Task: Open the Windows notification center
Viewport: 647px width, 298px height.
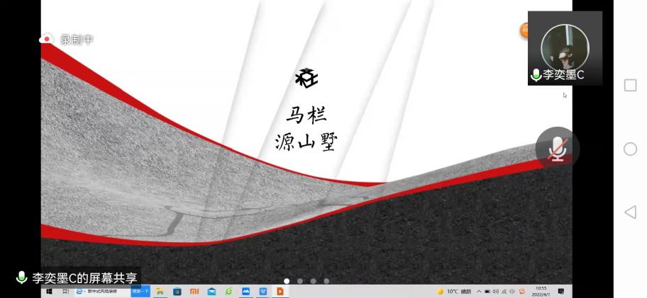Action: [561, 291]
